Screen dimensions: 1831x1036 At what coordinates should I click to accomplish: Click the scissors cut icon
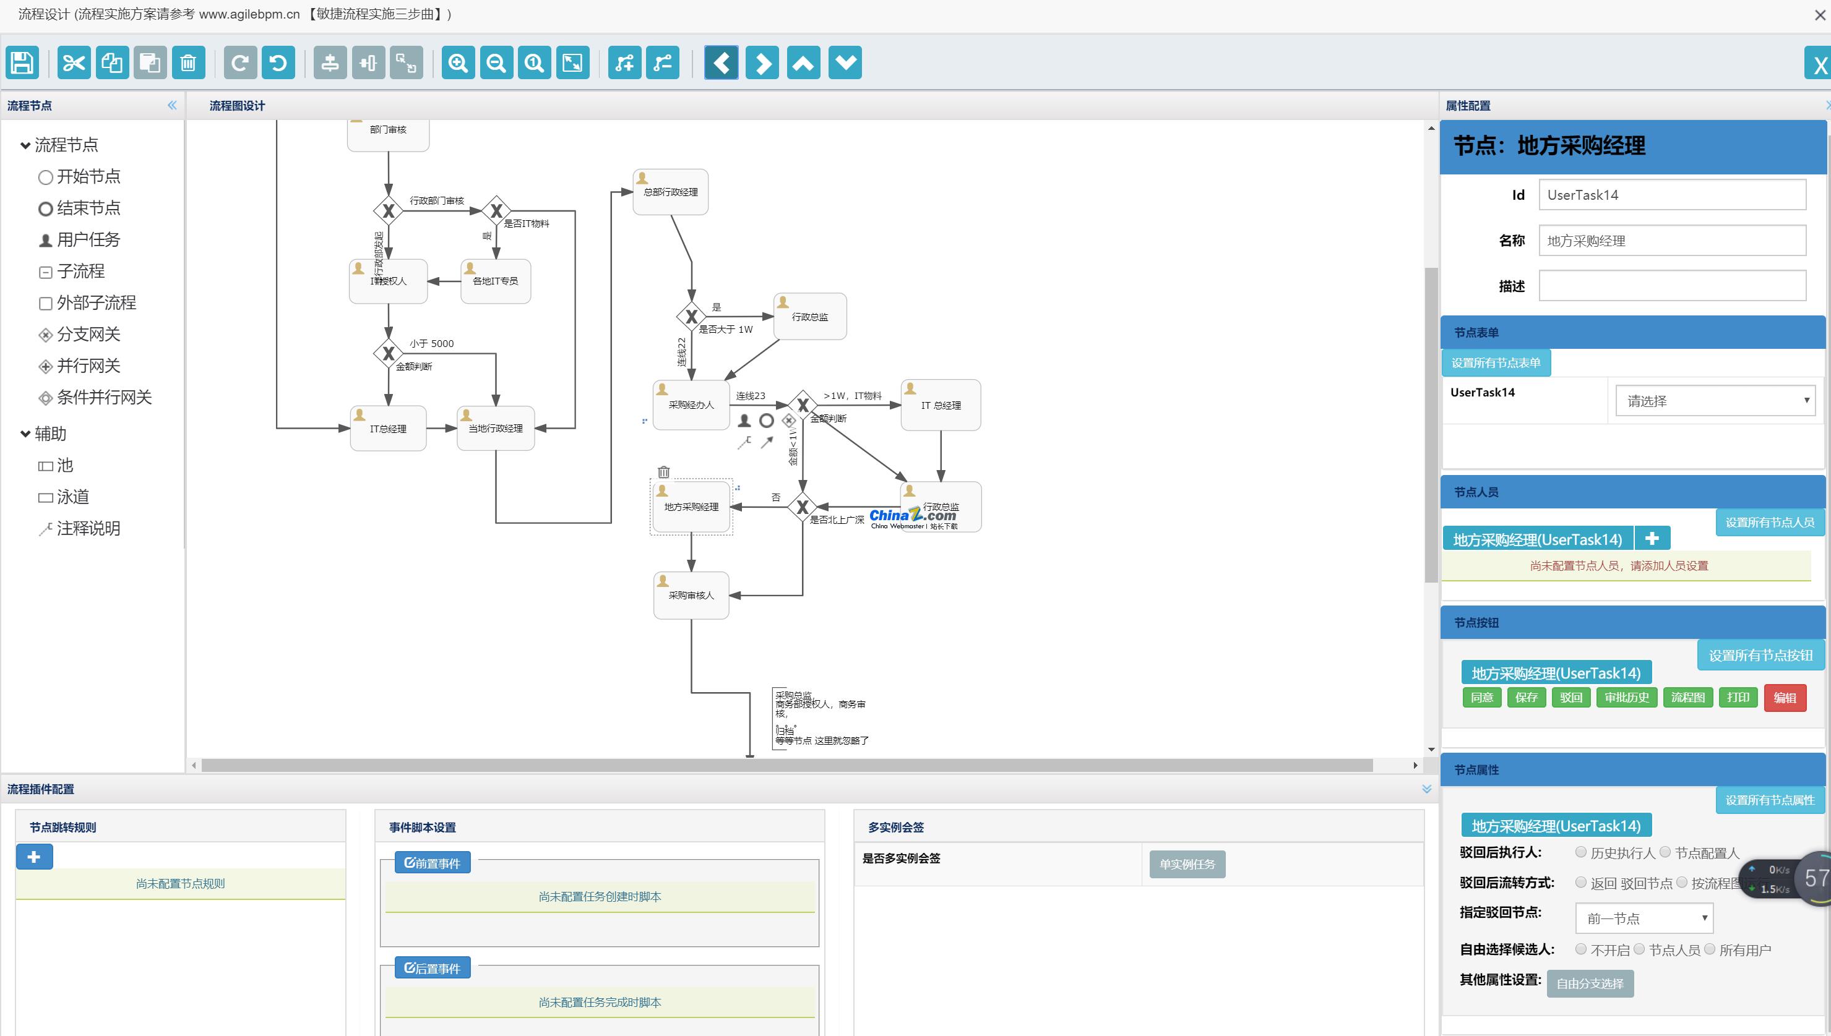coord(73,62)
